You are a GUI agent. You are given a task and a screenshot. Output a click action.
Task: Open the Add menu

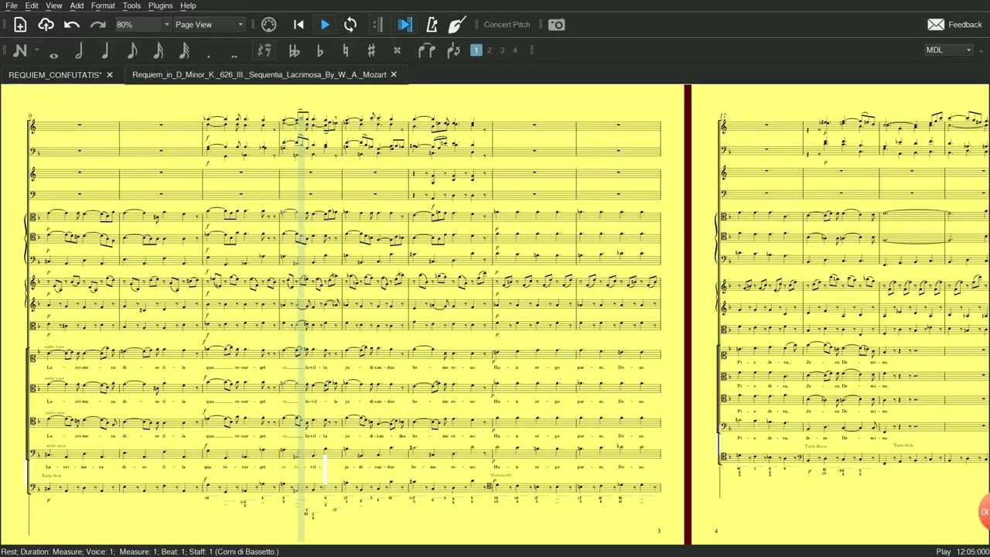77,5
